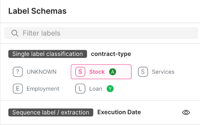
Task: Click the pink S shortcut icon for Stock
Action: (x=80, y=72)
